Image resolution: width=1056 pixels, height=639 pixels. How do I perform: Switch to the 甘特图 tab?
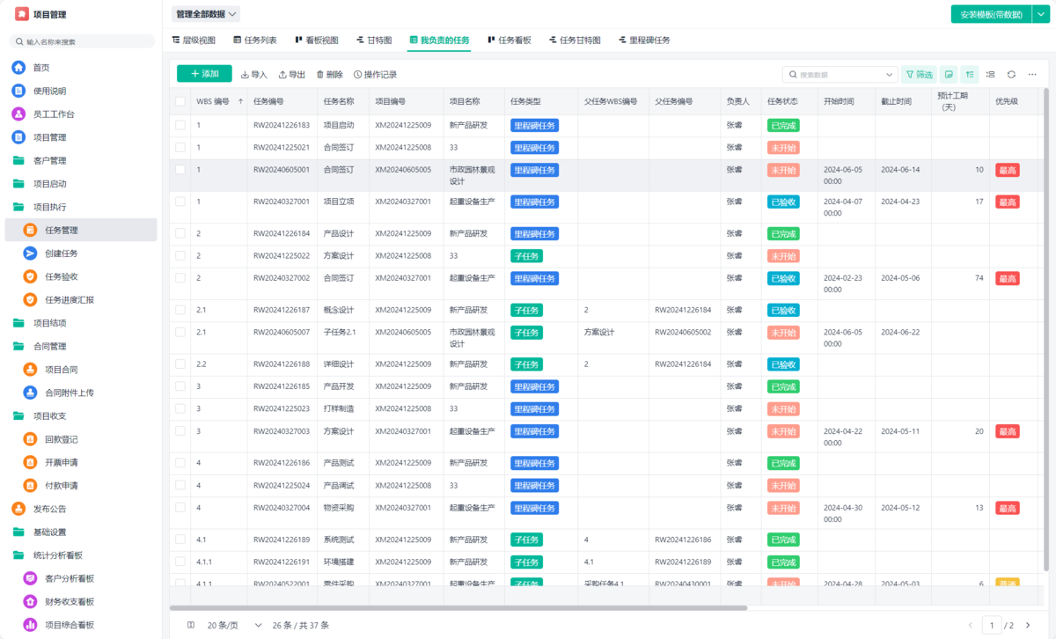pos(374,40)
